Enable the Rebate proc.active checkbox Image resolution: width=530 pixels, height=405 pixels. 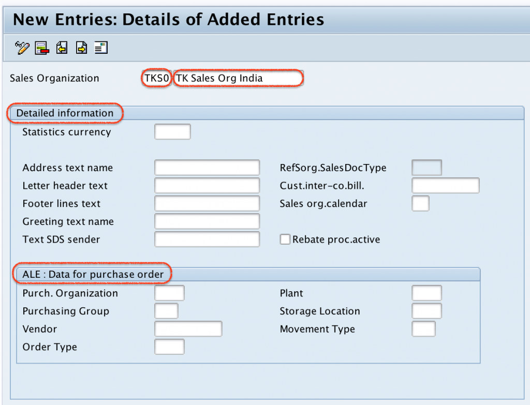point(285,239)
